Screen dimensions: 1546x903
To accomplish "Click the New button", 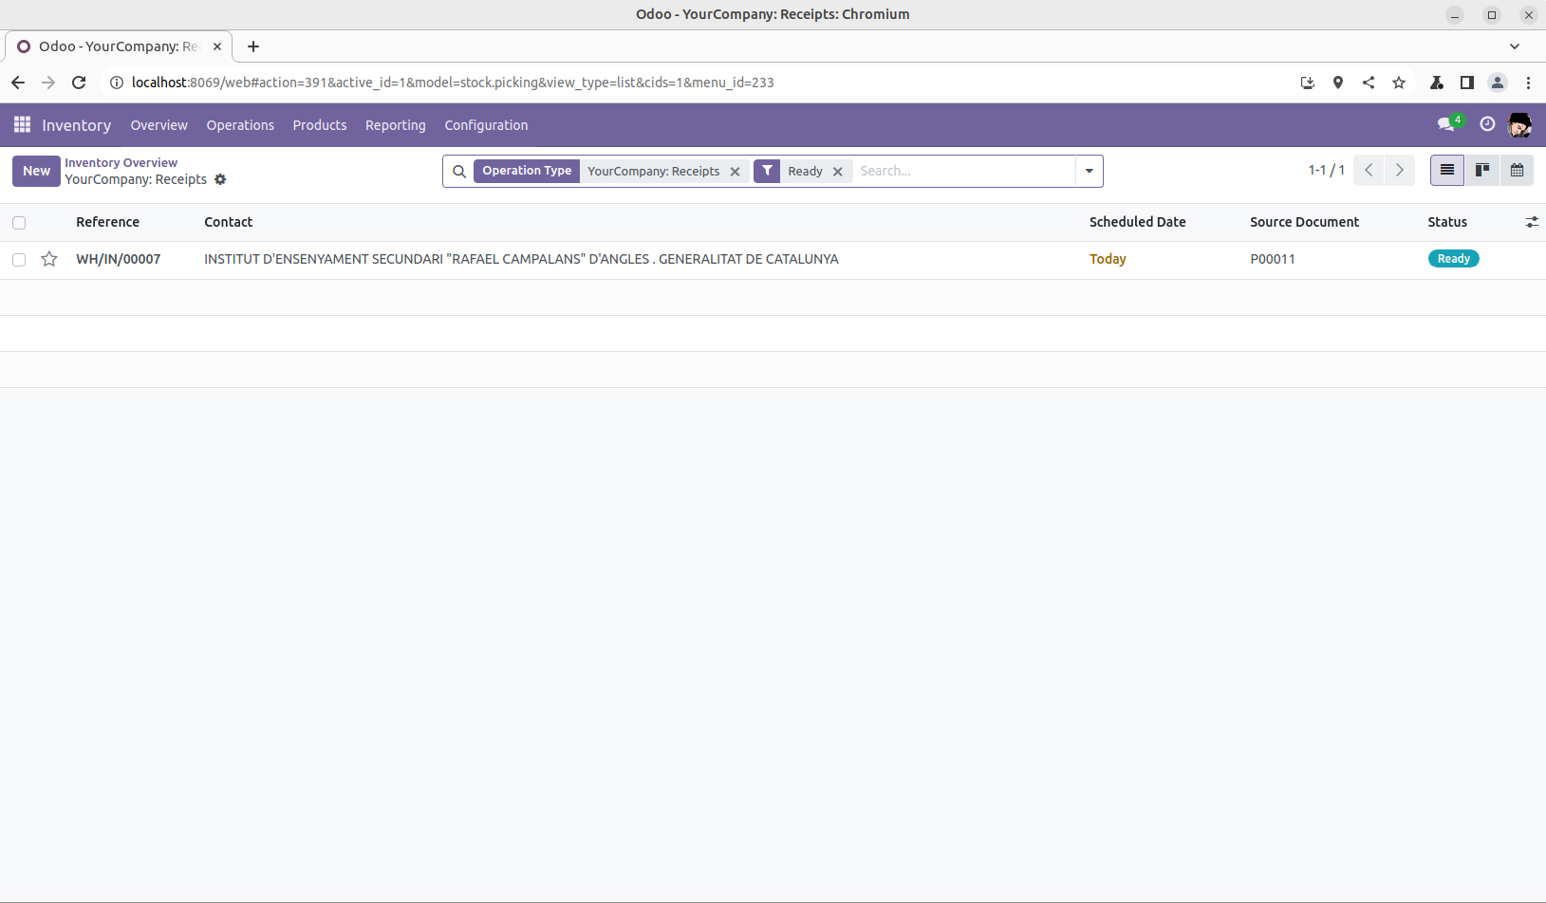I will click(36, 171).
